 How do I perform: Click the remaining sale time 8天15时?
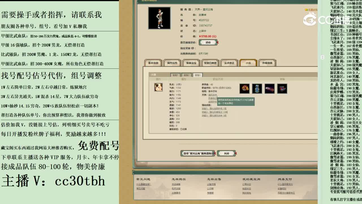click(x=203, y=54)
